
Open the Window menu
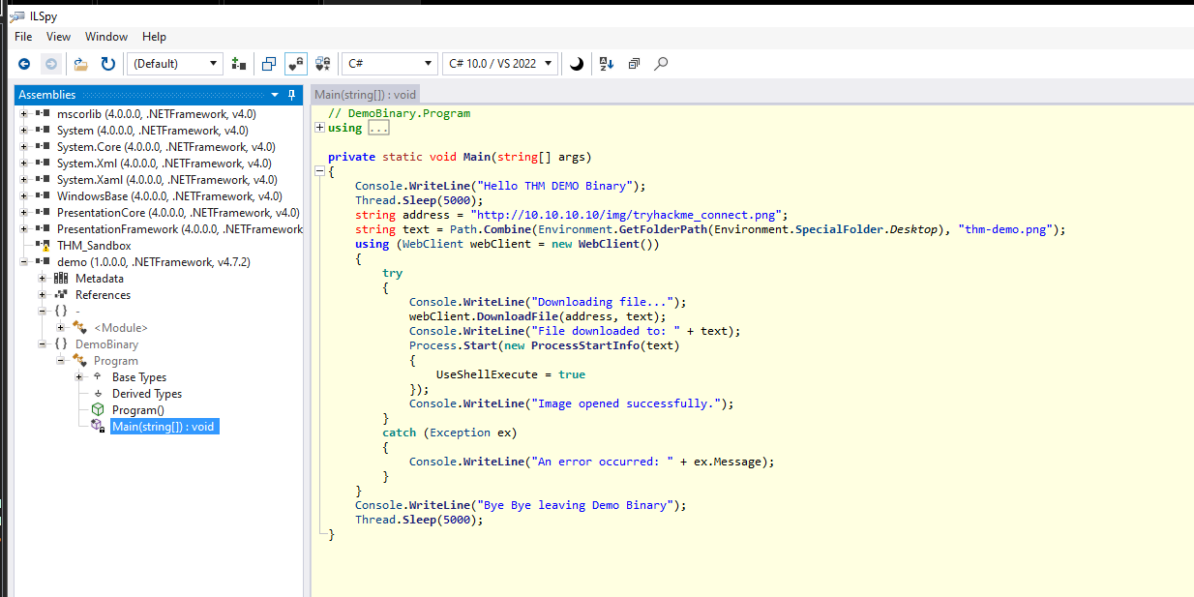(x=106, y=37)
